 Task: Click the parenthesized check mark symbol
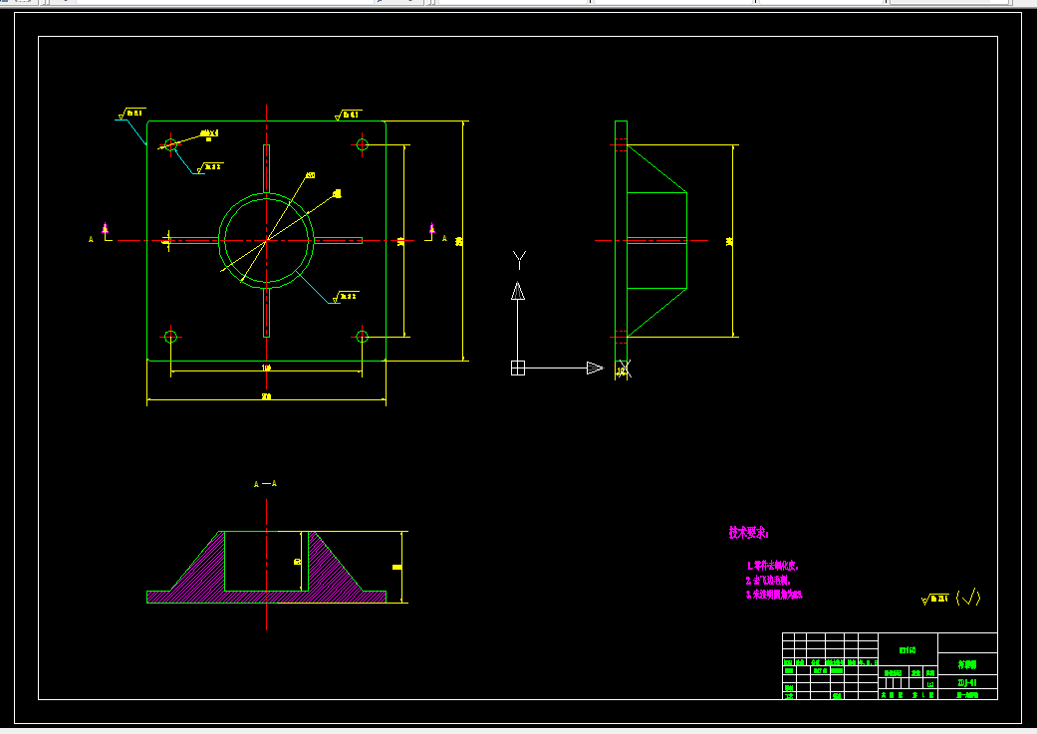968,598
